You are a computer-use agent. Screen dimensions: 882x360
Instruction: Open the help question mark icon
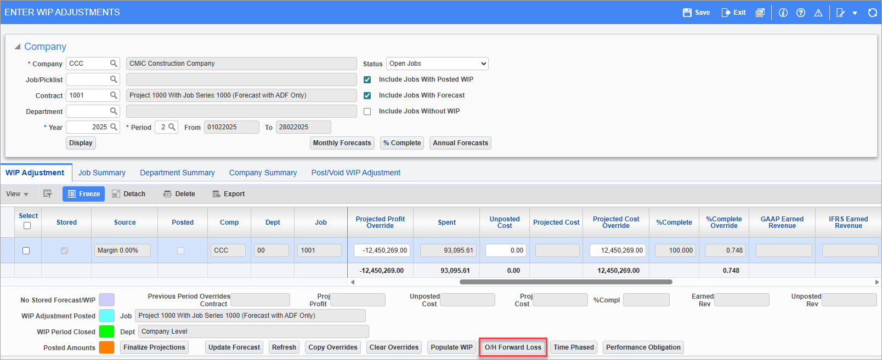pos(801,13)
